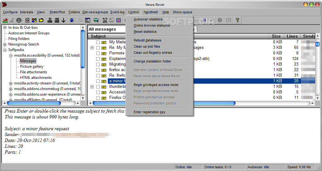Viewport: 322px width, 171px height.
Task: Click 'Online tasks: 0 / 0' status field
Action: (224, 167)
